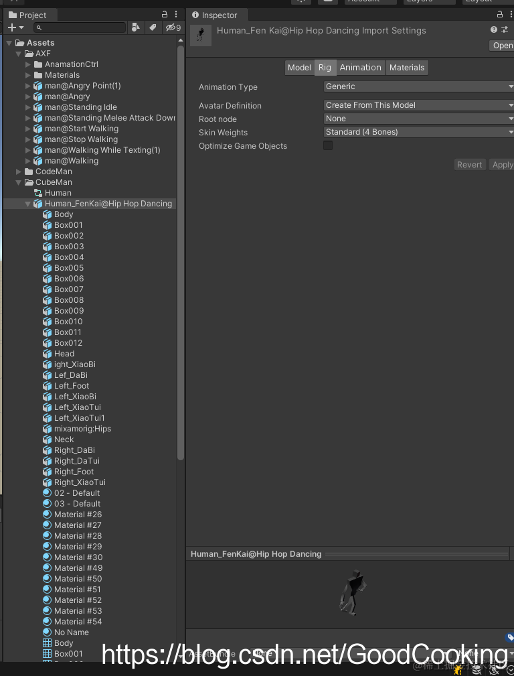This screenshot has height=676, width=514.
Task: Open the Project panel three-dot menu
Action: click(x=176, y=15)
